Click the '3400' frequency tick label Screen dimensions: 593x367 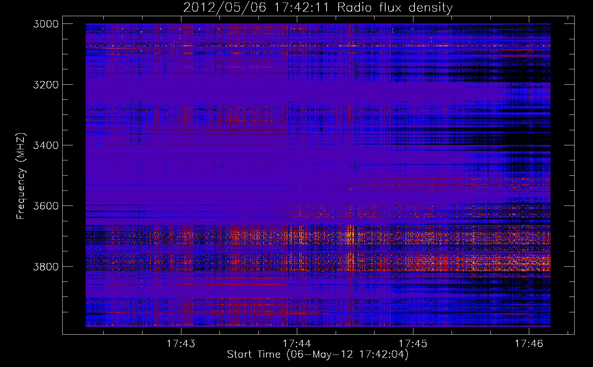click(x=46, y=145)
